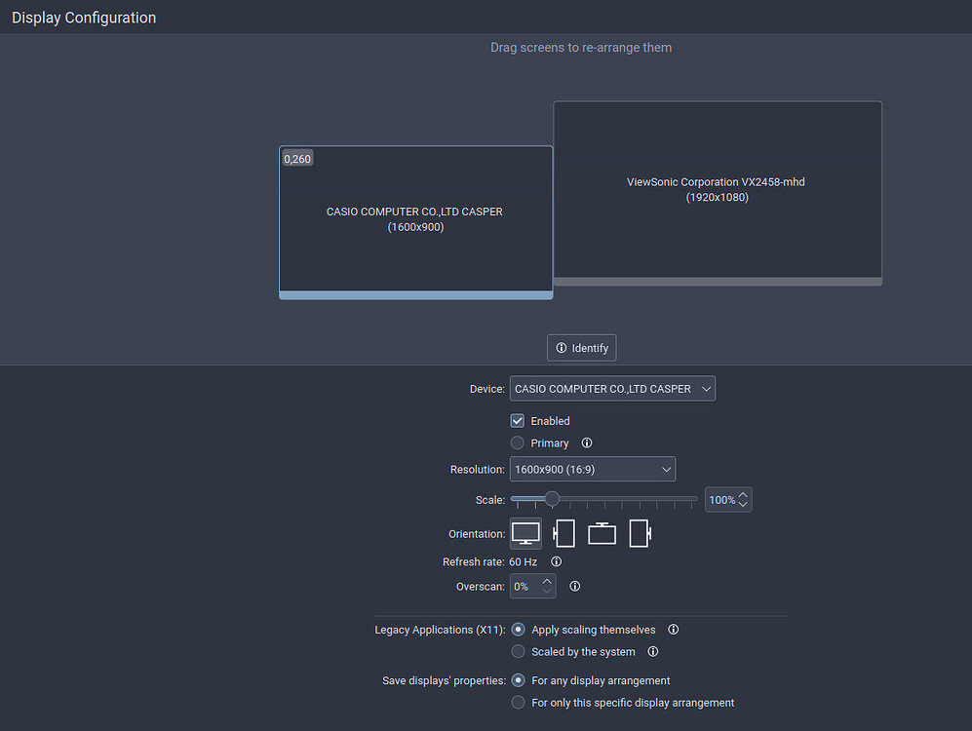
Task: Select the flipped portrait orientation icon
Action: click(640, 533)
